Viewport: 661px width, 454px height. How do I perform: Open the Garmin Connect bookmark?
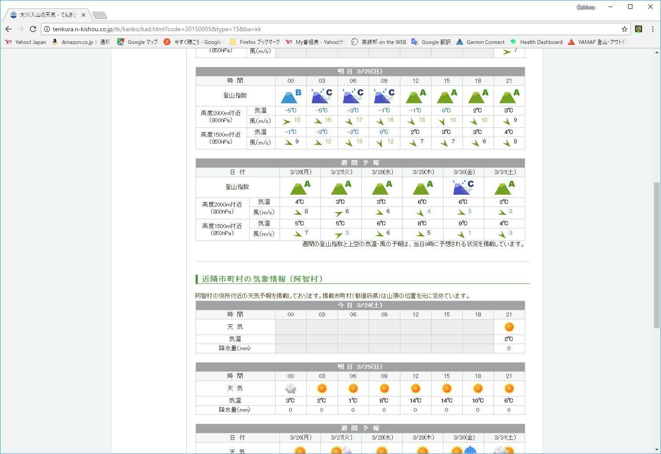click(480, 42)
